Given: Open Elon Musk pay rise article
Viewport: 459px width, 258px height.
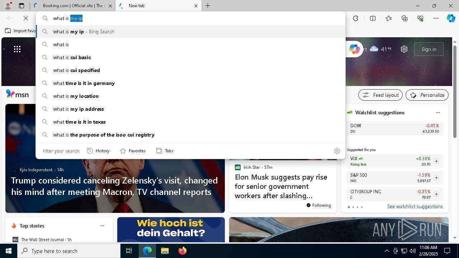Looking at the screenshot, I should pos(281,186).
